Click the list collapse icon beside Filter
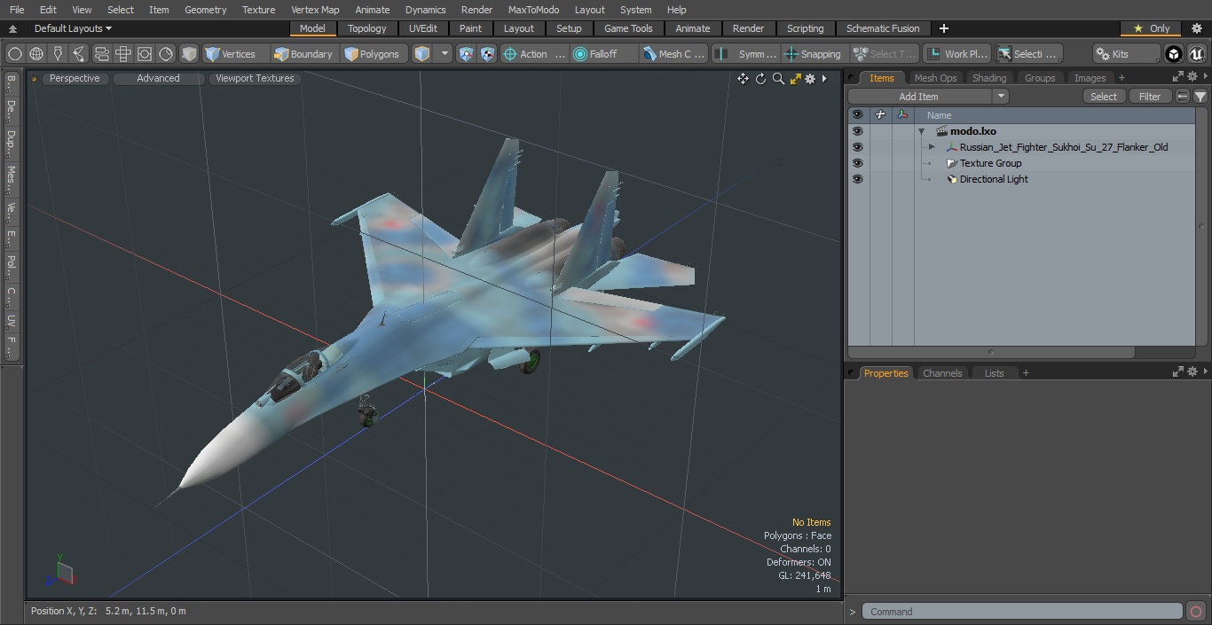Viewport: 1212px width, 625px height. tap(1183, 97)
